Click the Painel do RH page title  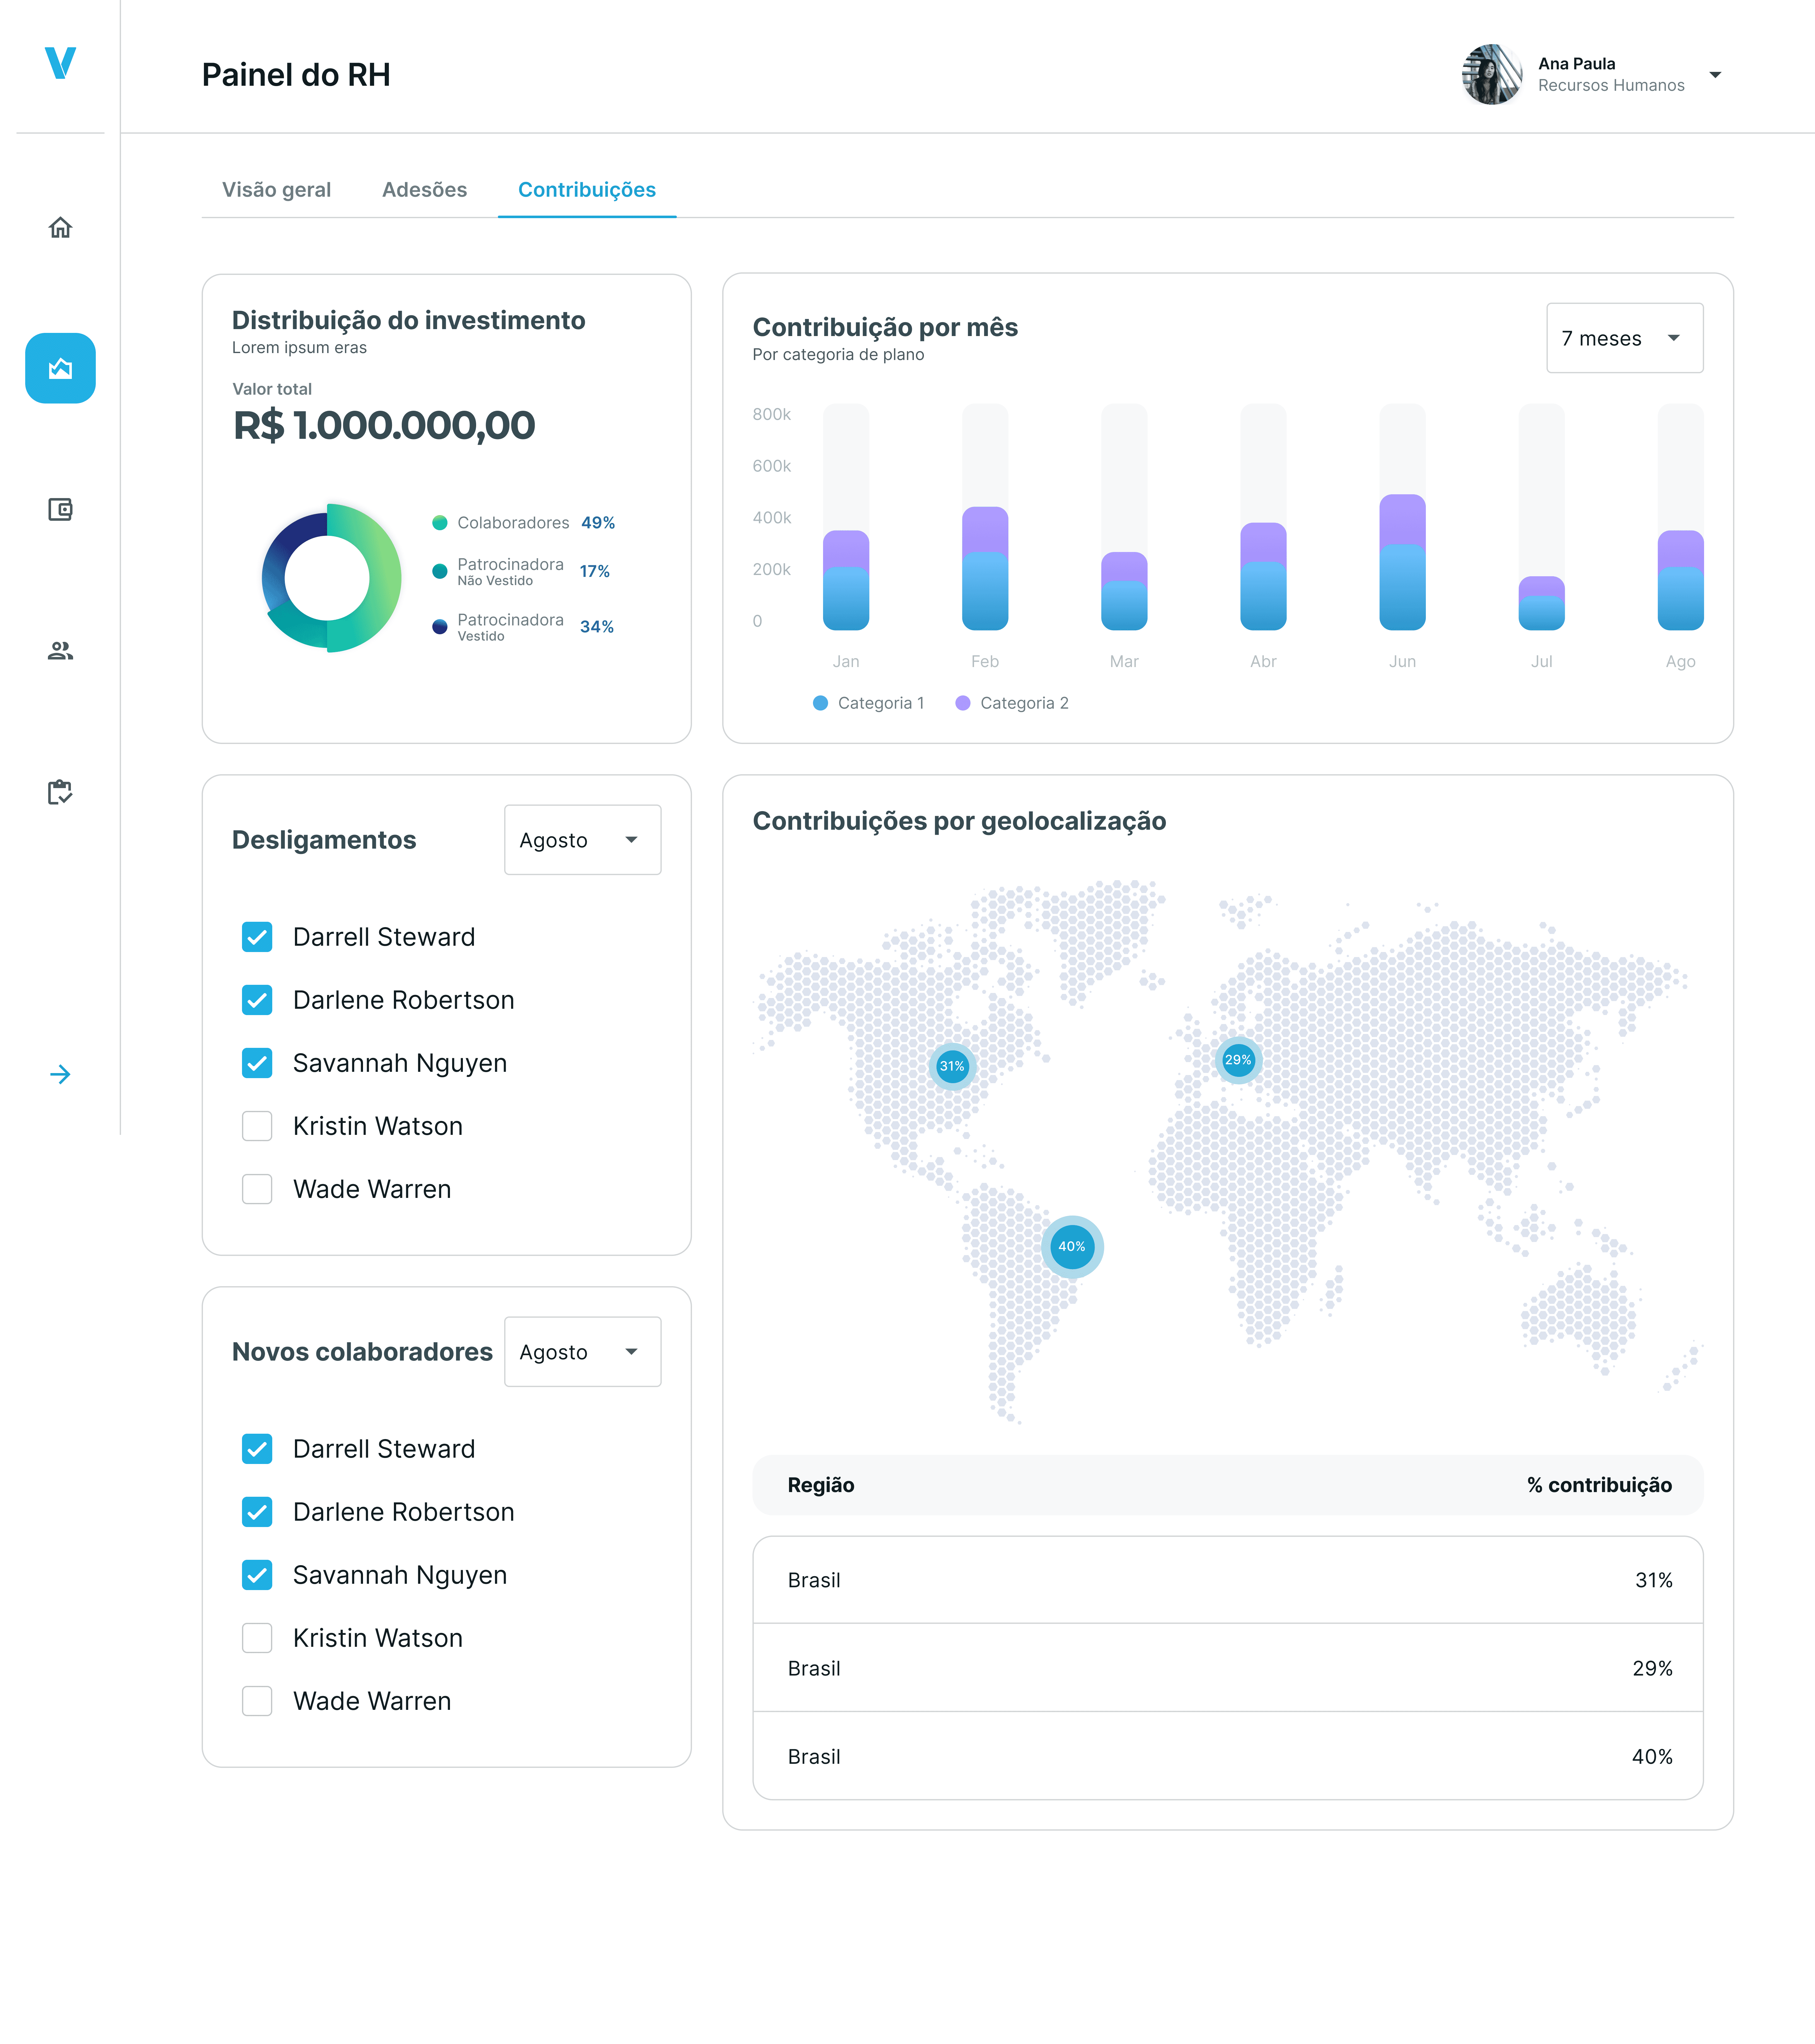[296, 75]
